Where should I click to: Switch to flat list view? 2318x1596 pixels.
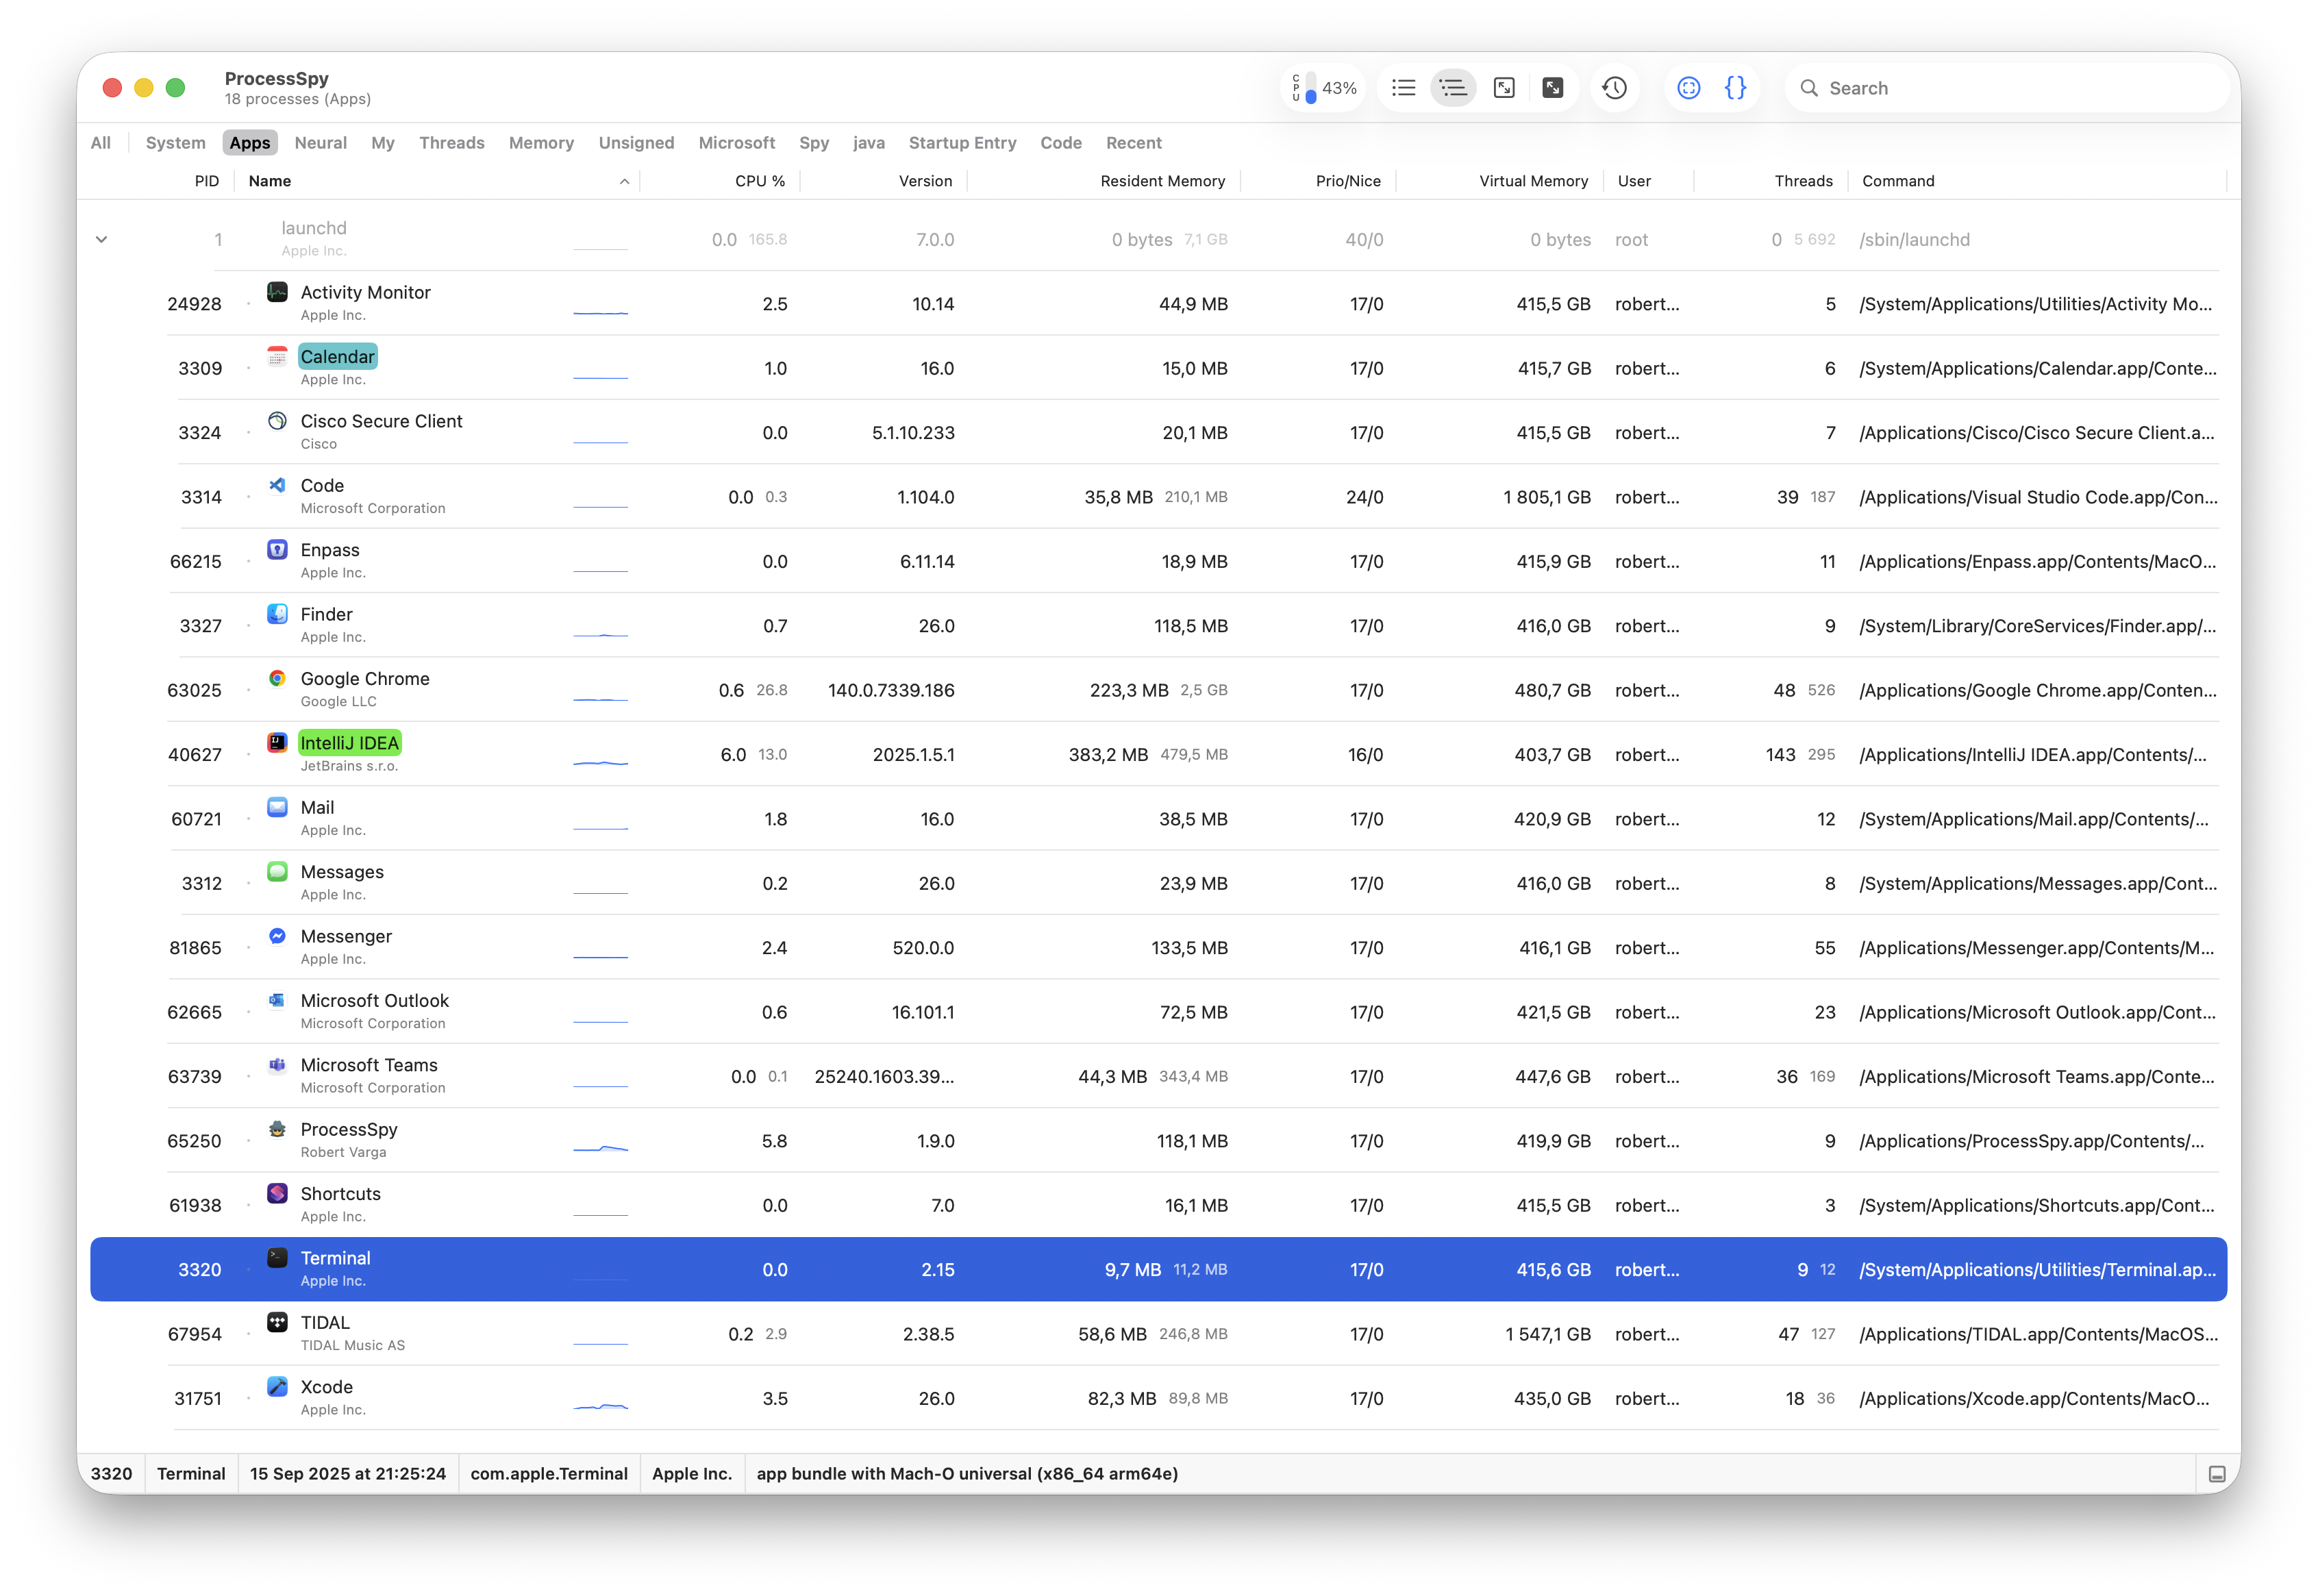coord(1403,88)
